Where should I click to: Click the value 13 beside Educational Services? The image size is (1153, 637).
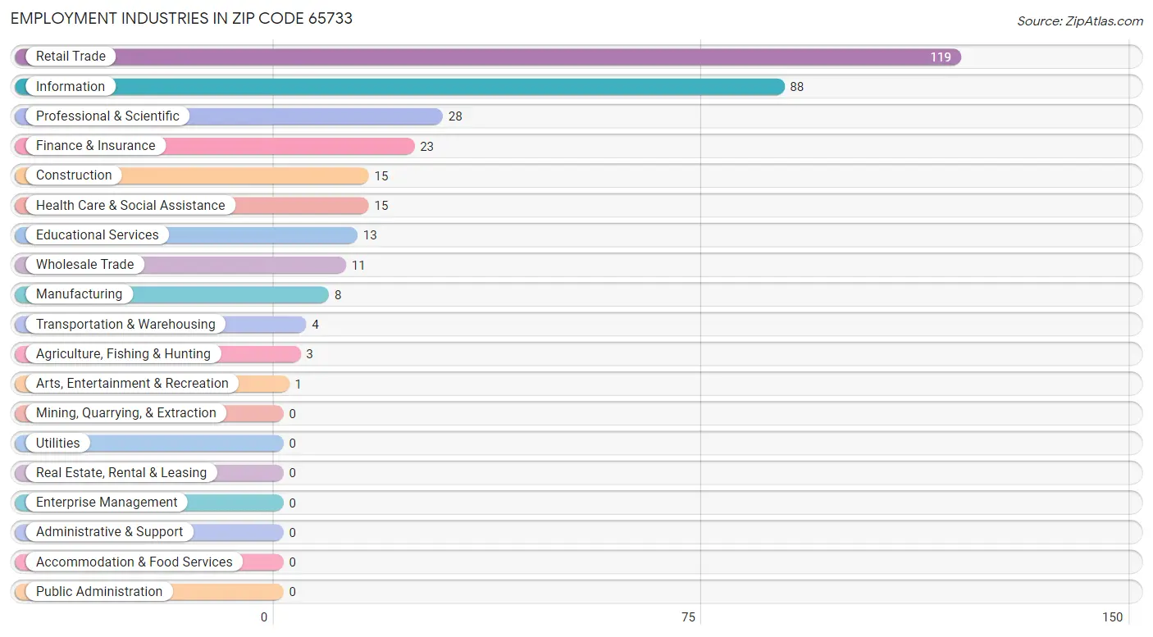click(370, 235)
